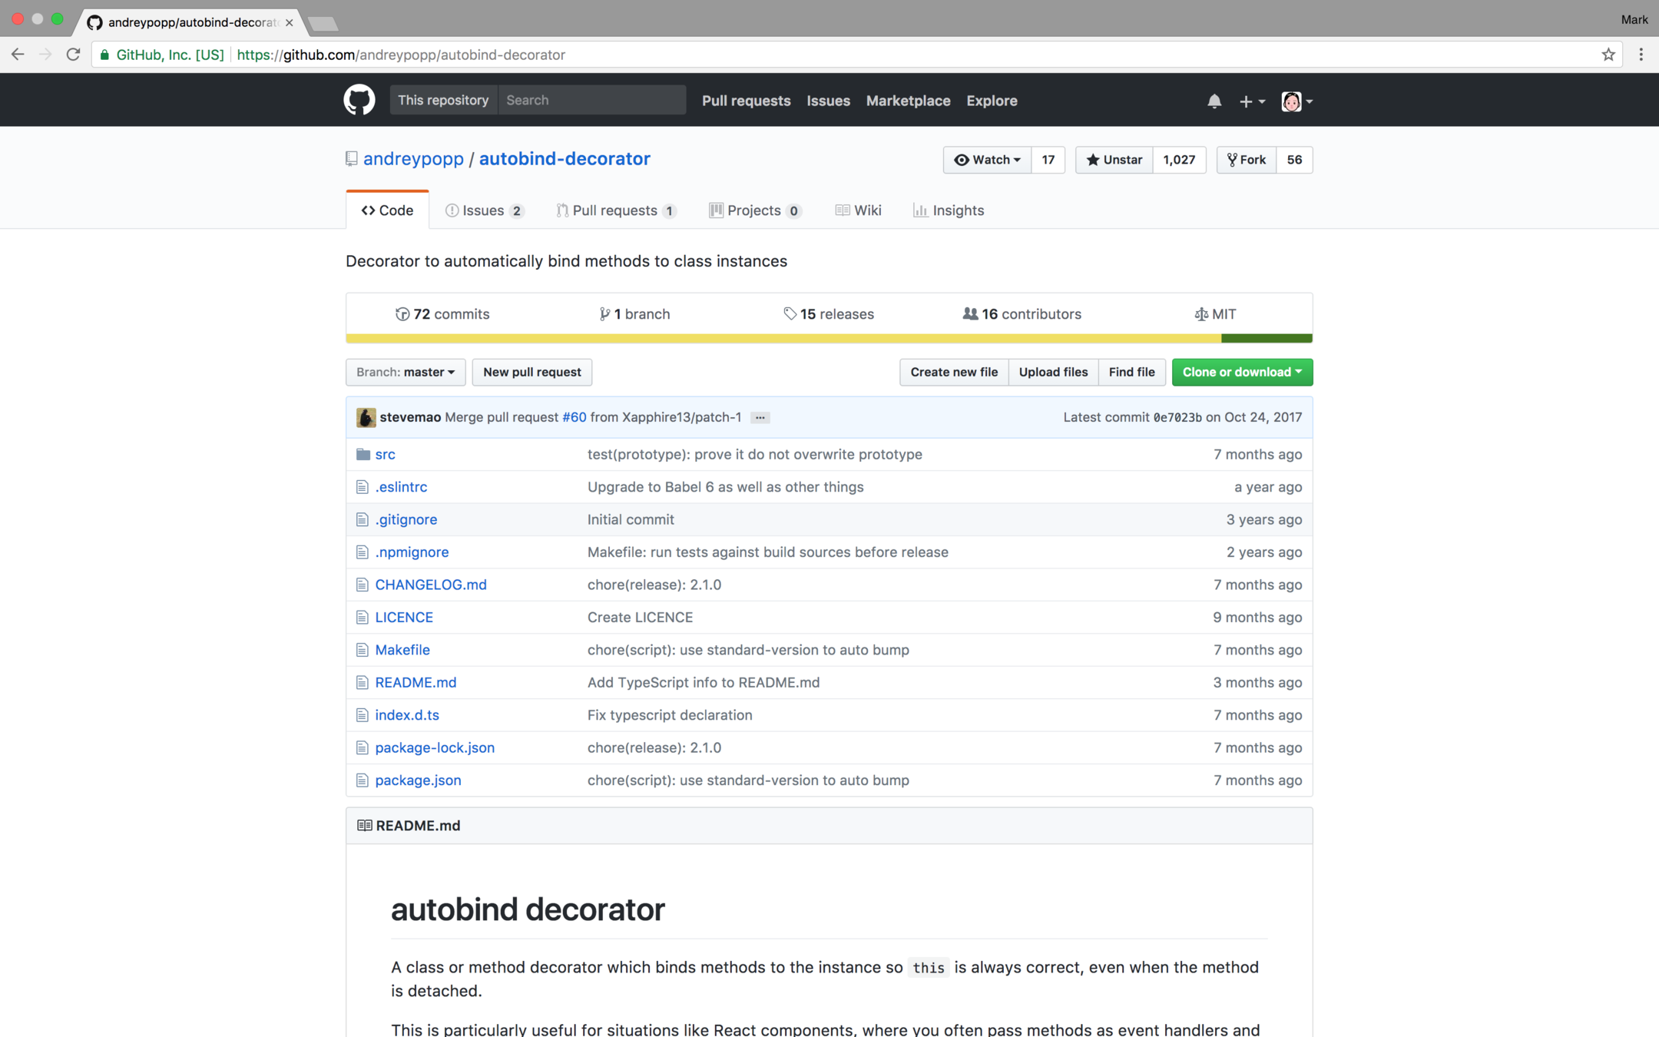The height and width of the screenshot is (1037, 1659).
Task: Toggle the Watch subscription button
Action: (x=987, y=160)
